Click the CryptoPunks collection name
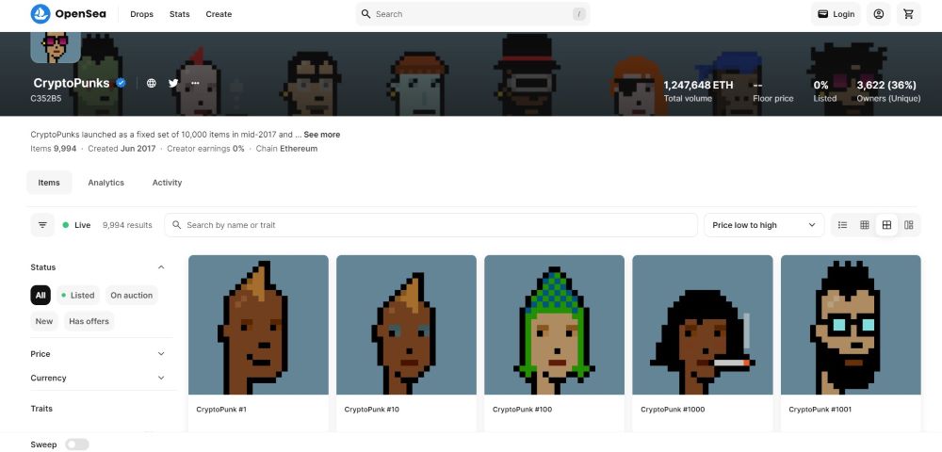942x452 pixels. 72,84
